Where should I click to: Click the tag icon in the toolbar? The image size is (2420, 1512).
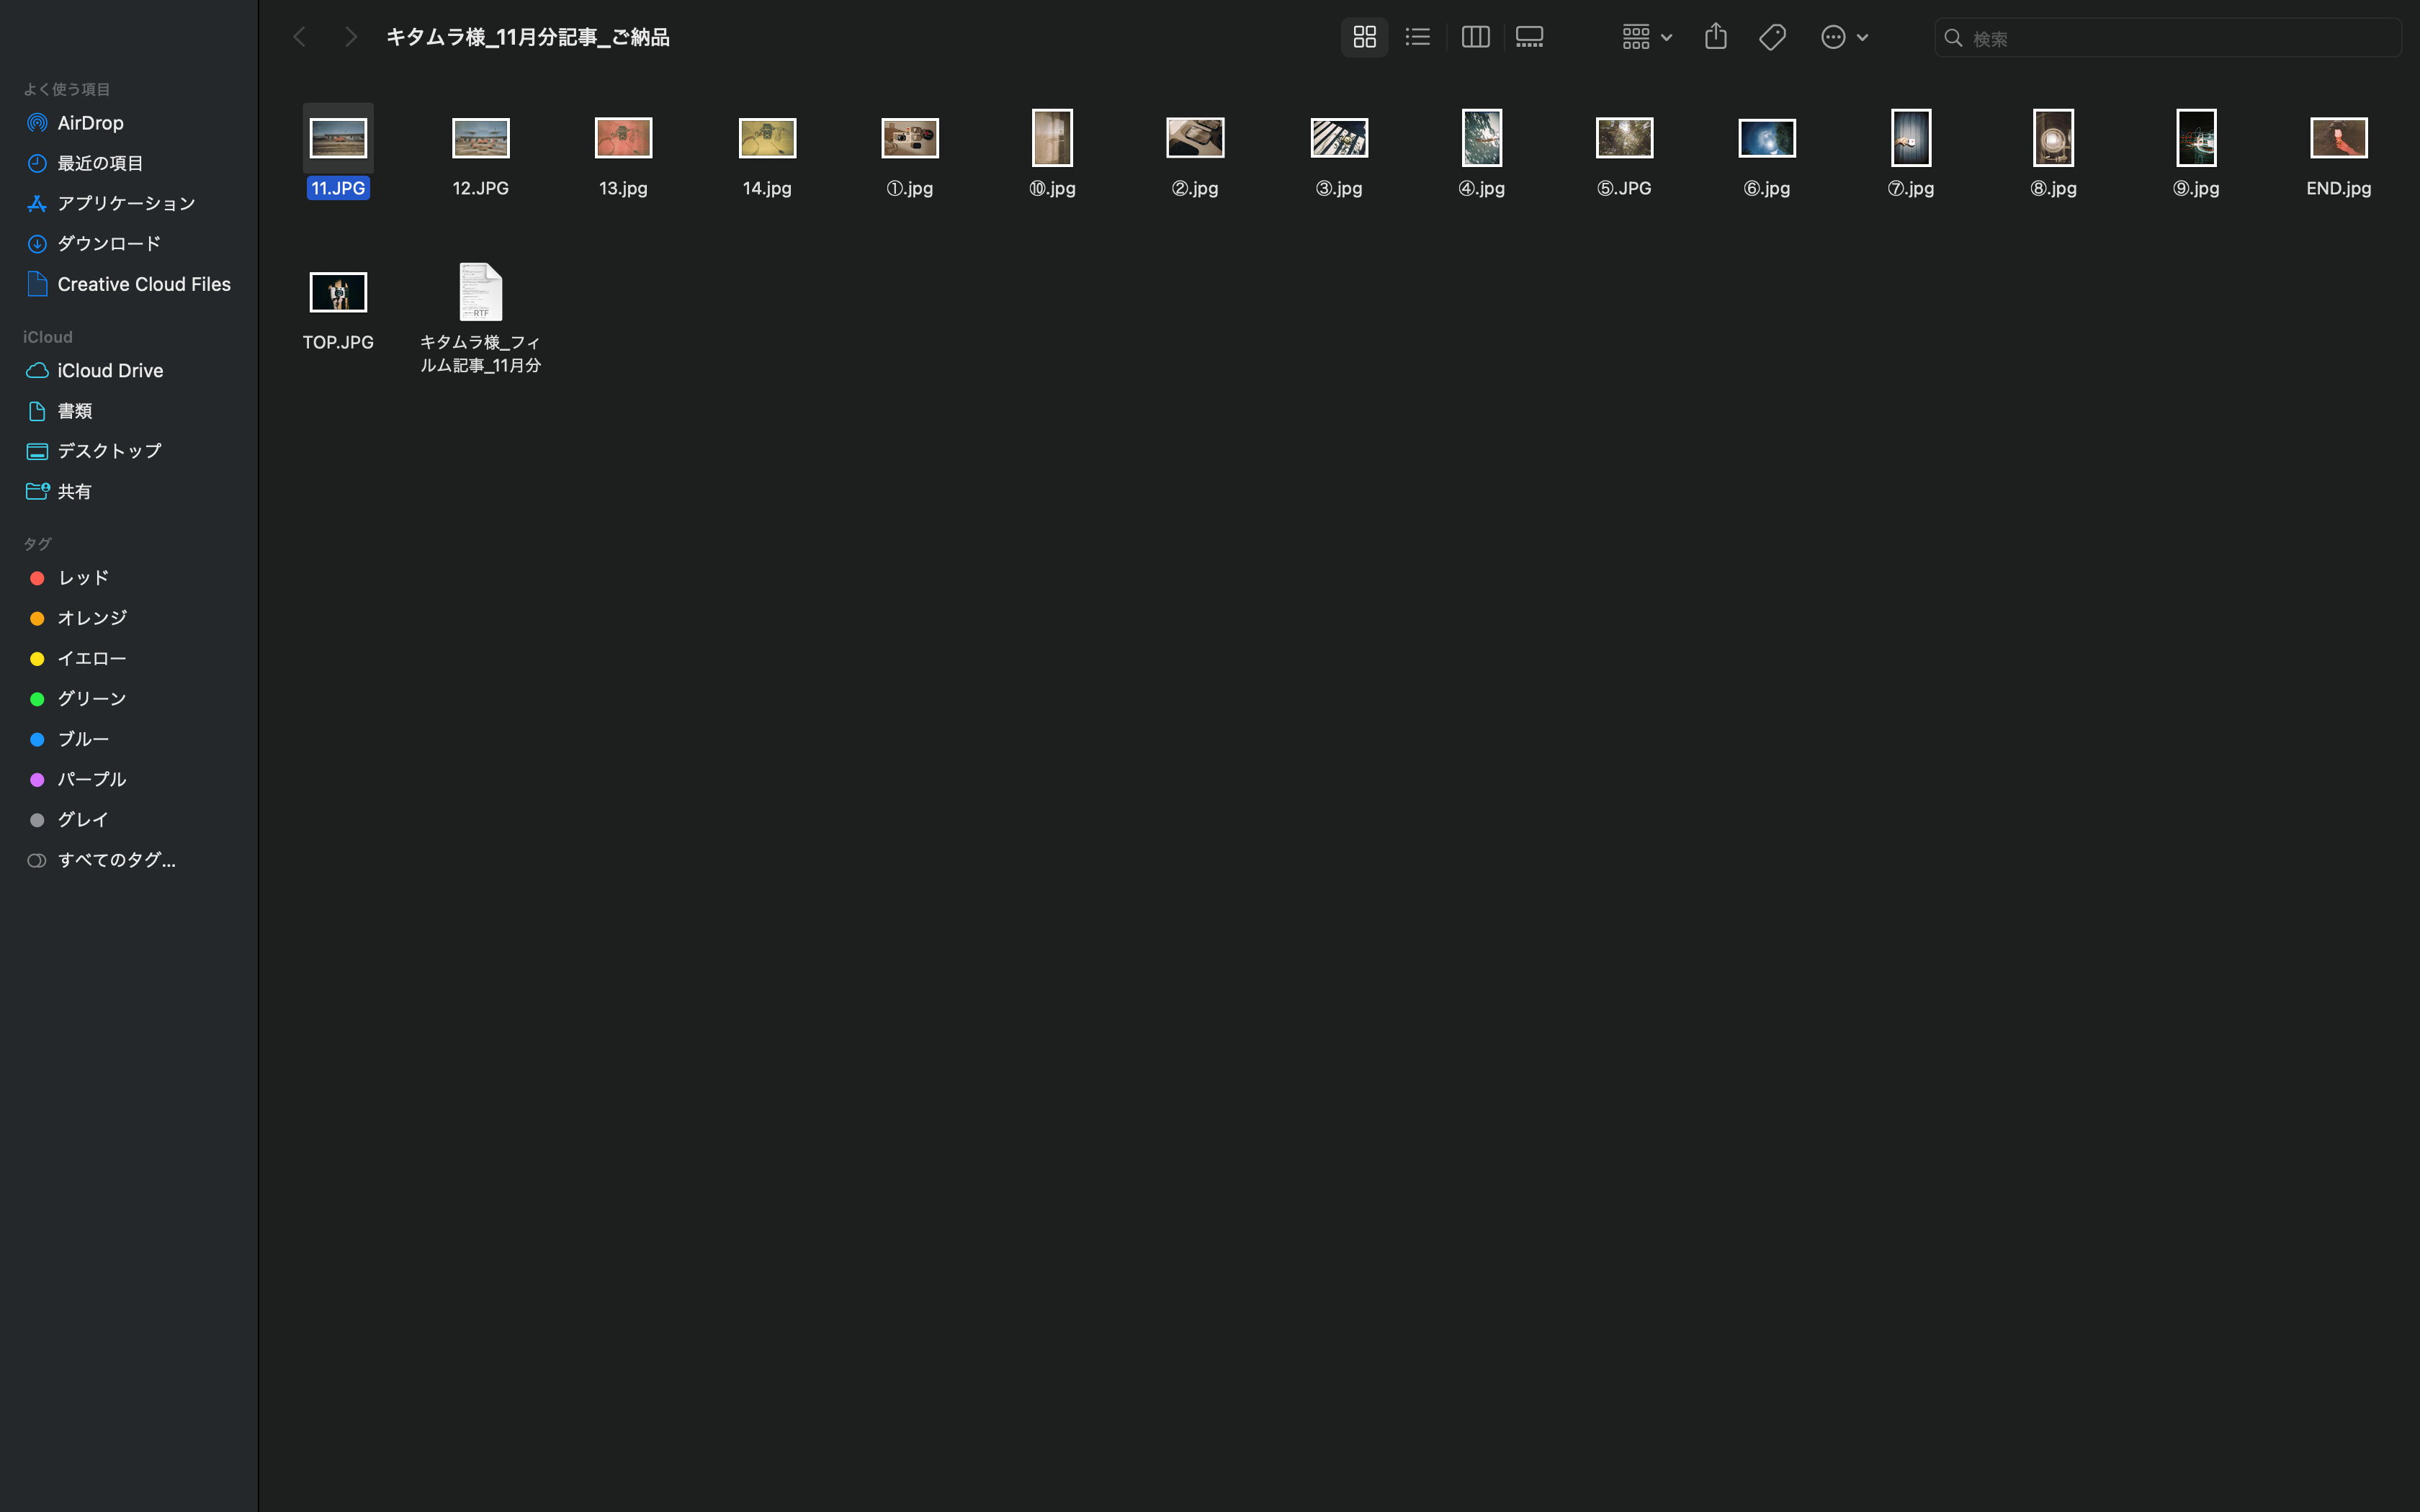[1772, 37]
